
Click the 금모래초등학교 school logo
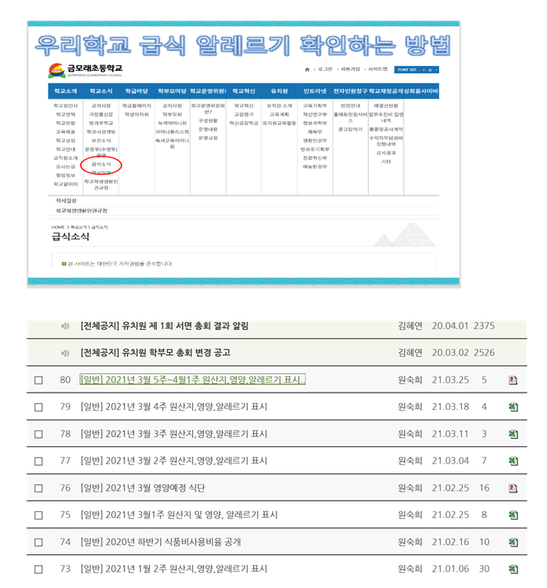click(x=86, y=70)
